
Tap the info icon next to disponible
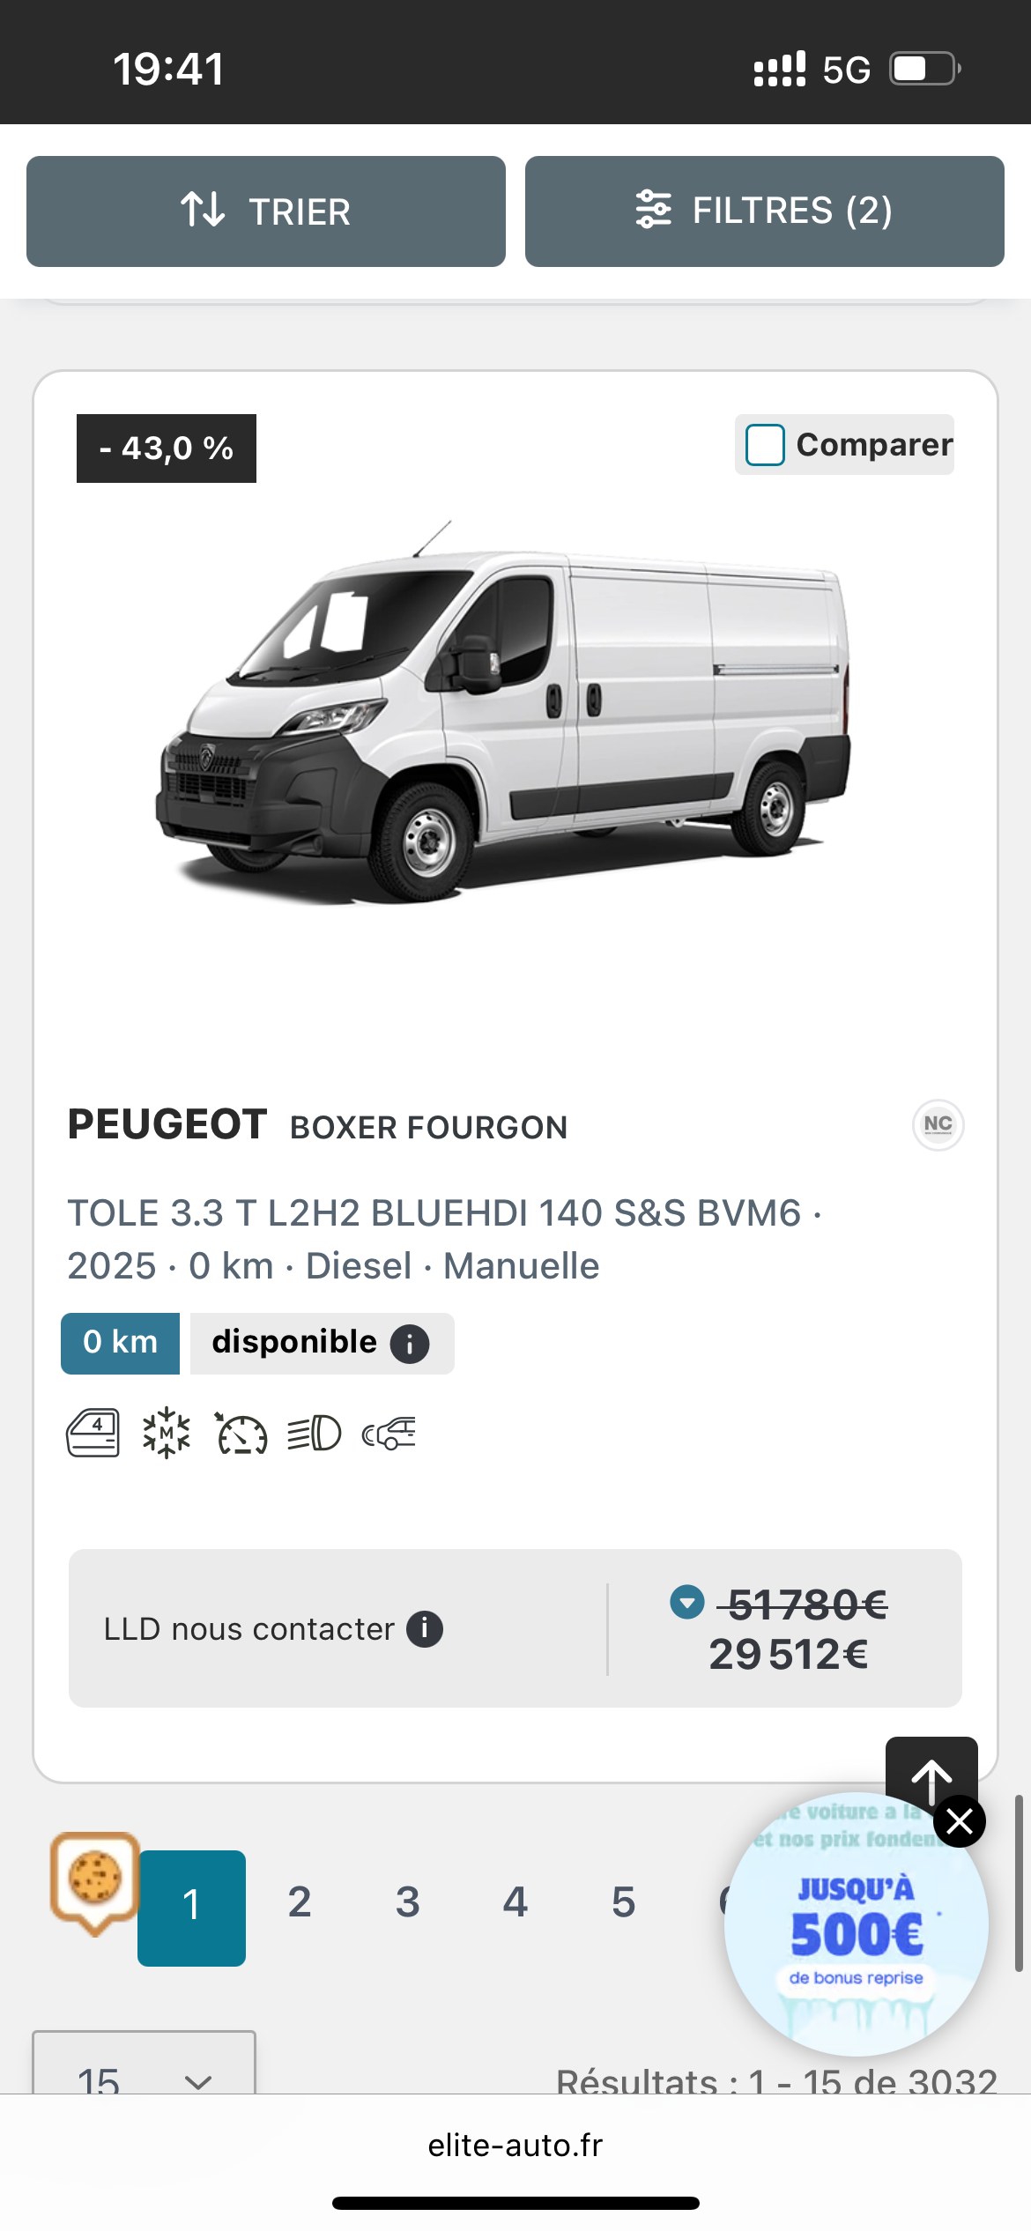pos(410,1345)
